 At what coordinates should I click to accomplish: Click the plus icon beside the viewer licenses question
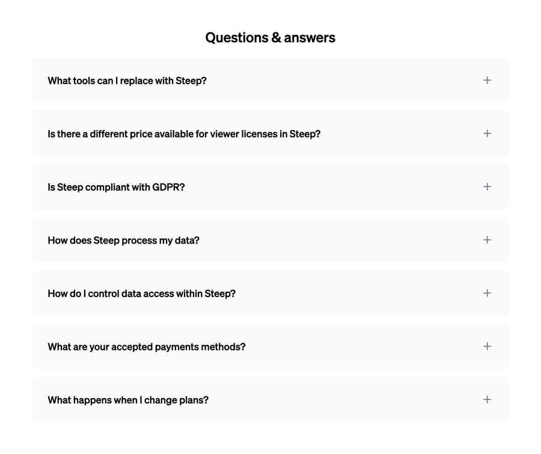point(487,133)
